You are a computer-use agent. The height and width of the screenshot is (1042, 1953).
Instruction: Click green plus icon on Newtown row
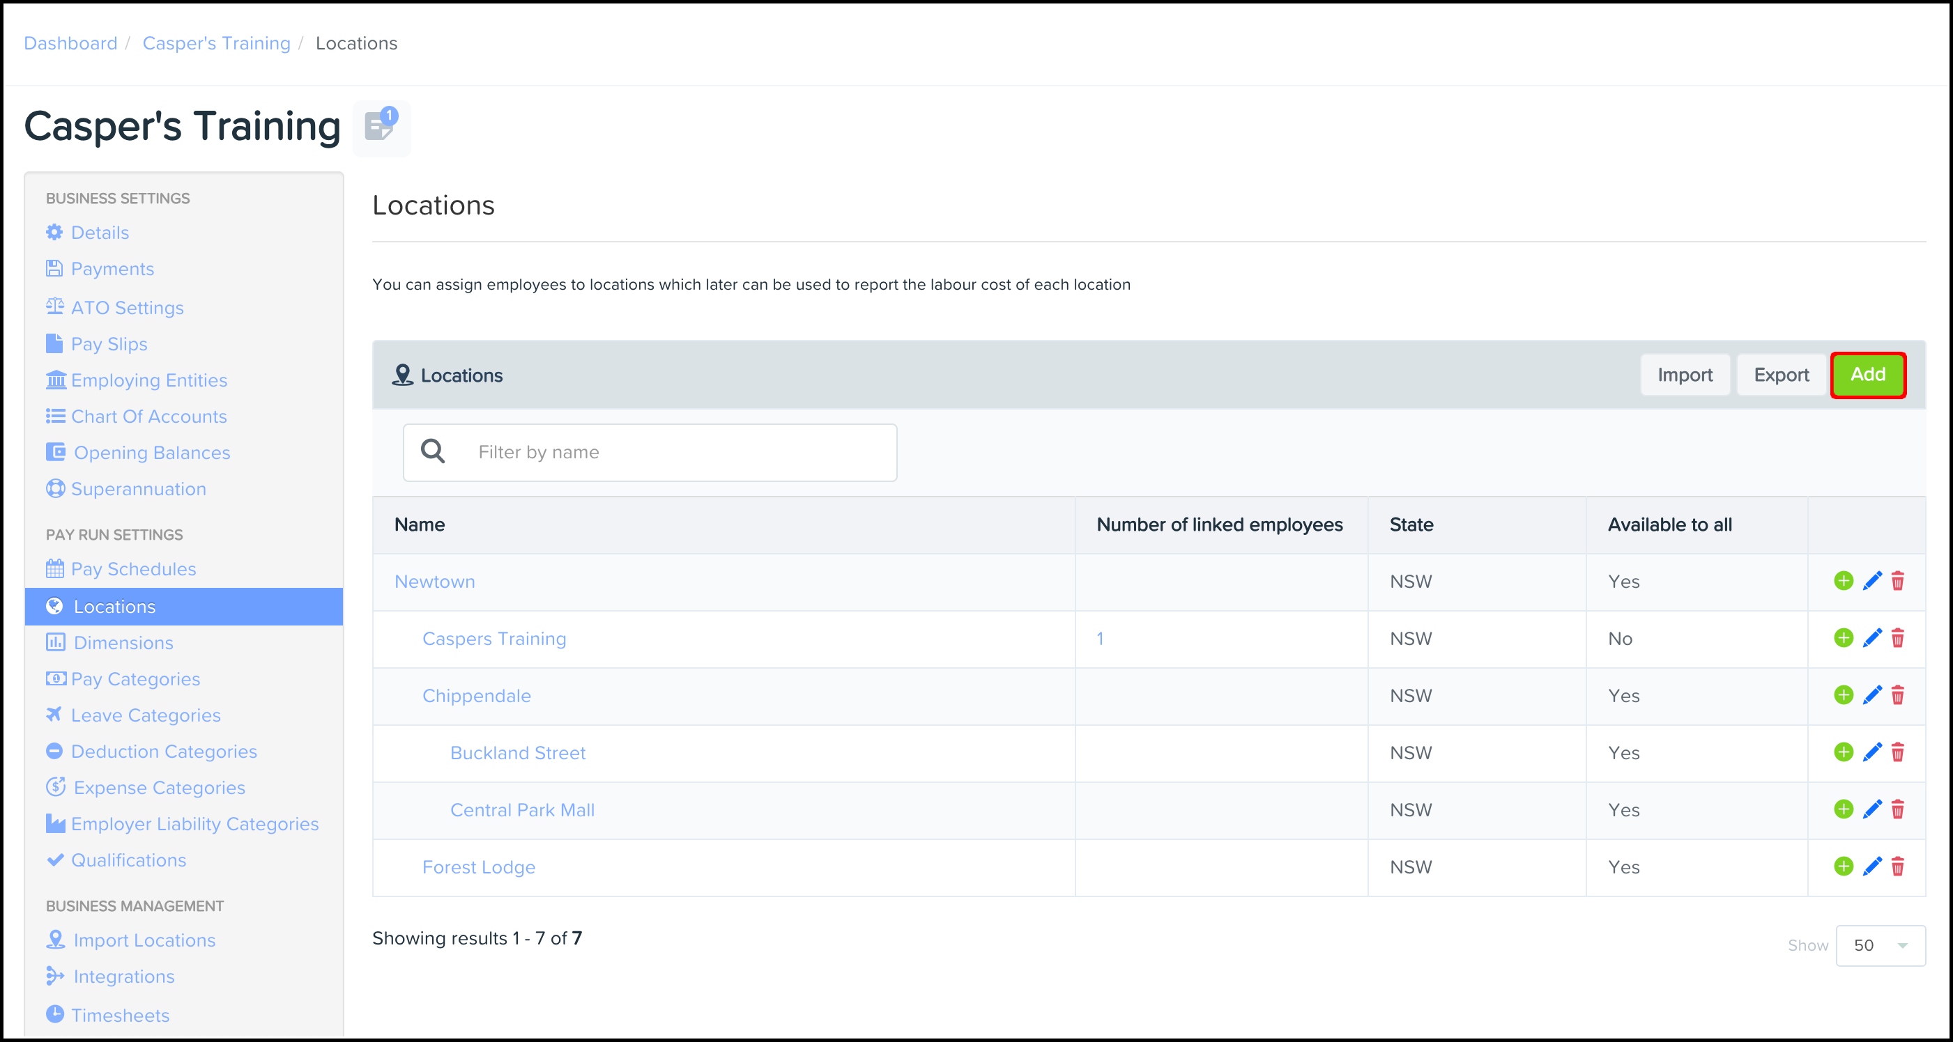point(1843,581)
